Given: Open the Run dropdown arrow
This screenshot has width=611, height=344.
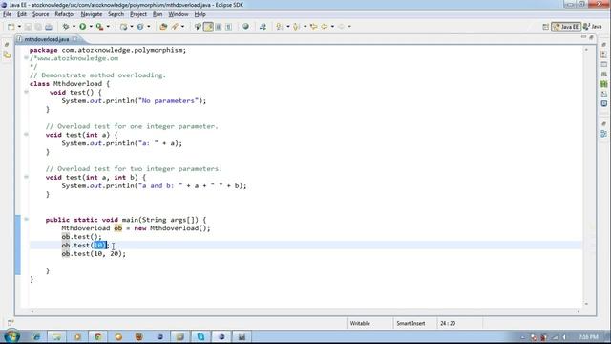Looking at the screenshot, I should (91, 27).
